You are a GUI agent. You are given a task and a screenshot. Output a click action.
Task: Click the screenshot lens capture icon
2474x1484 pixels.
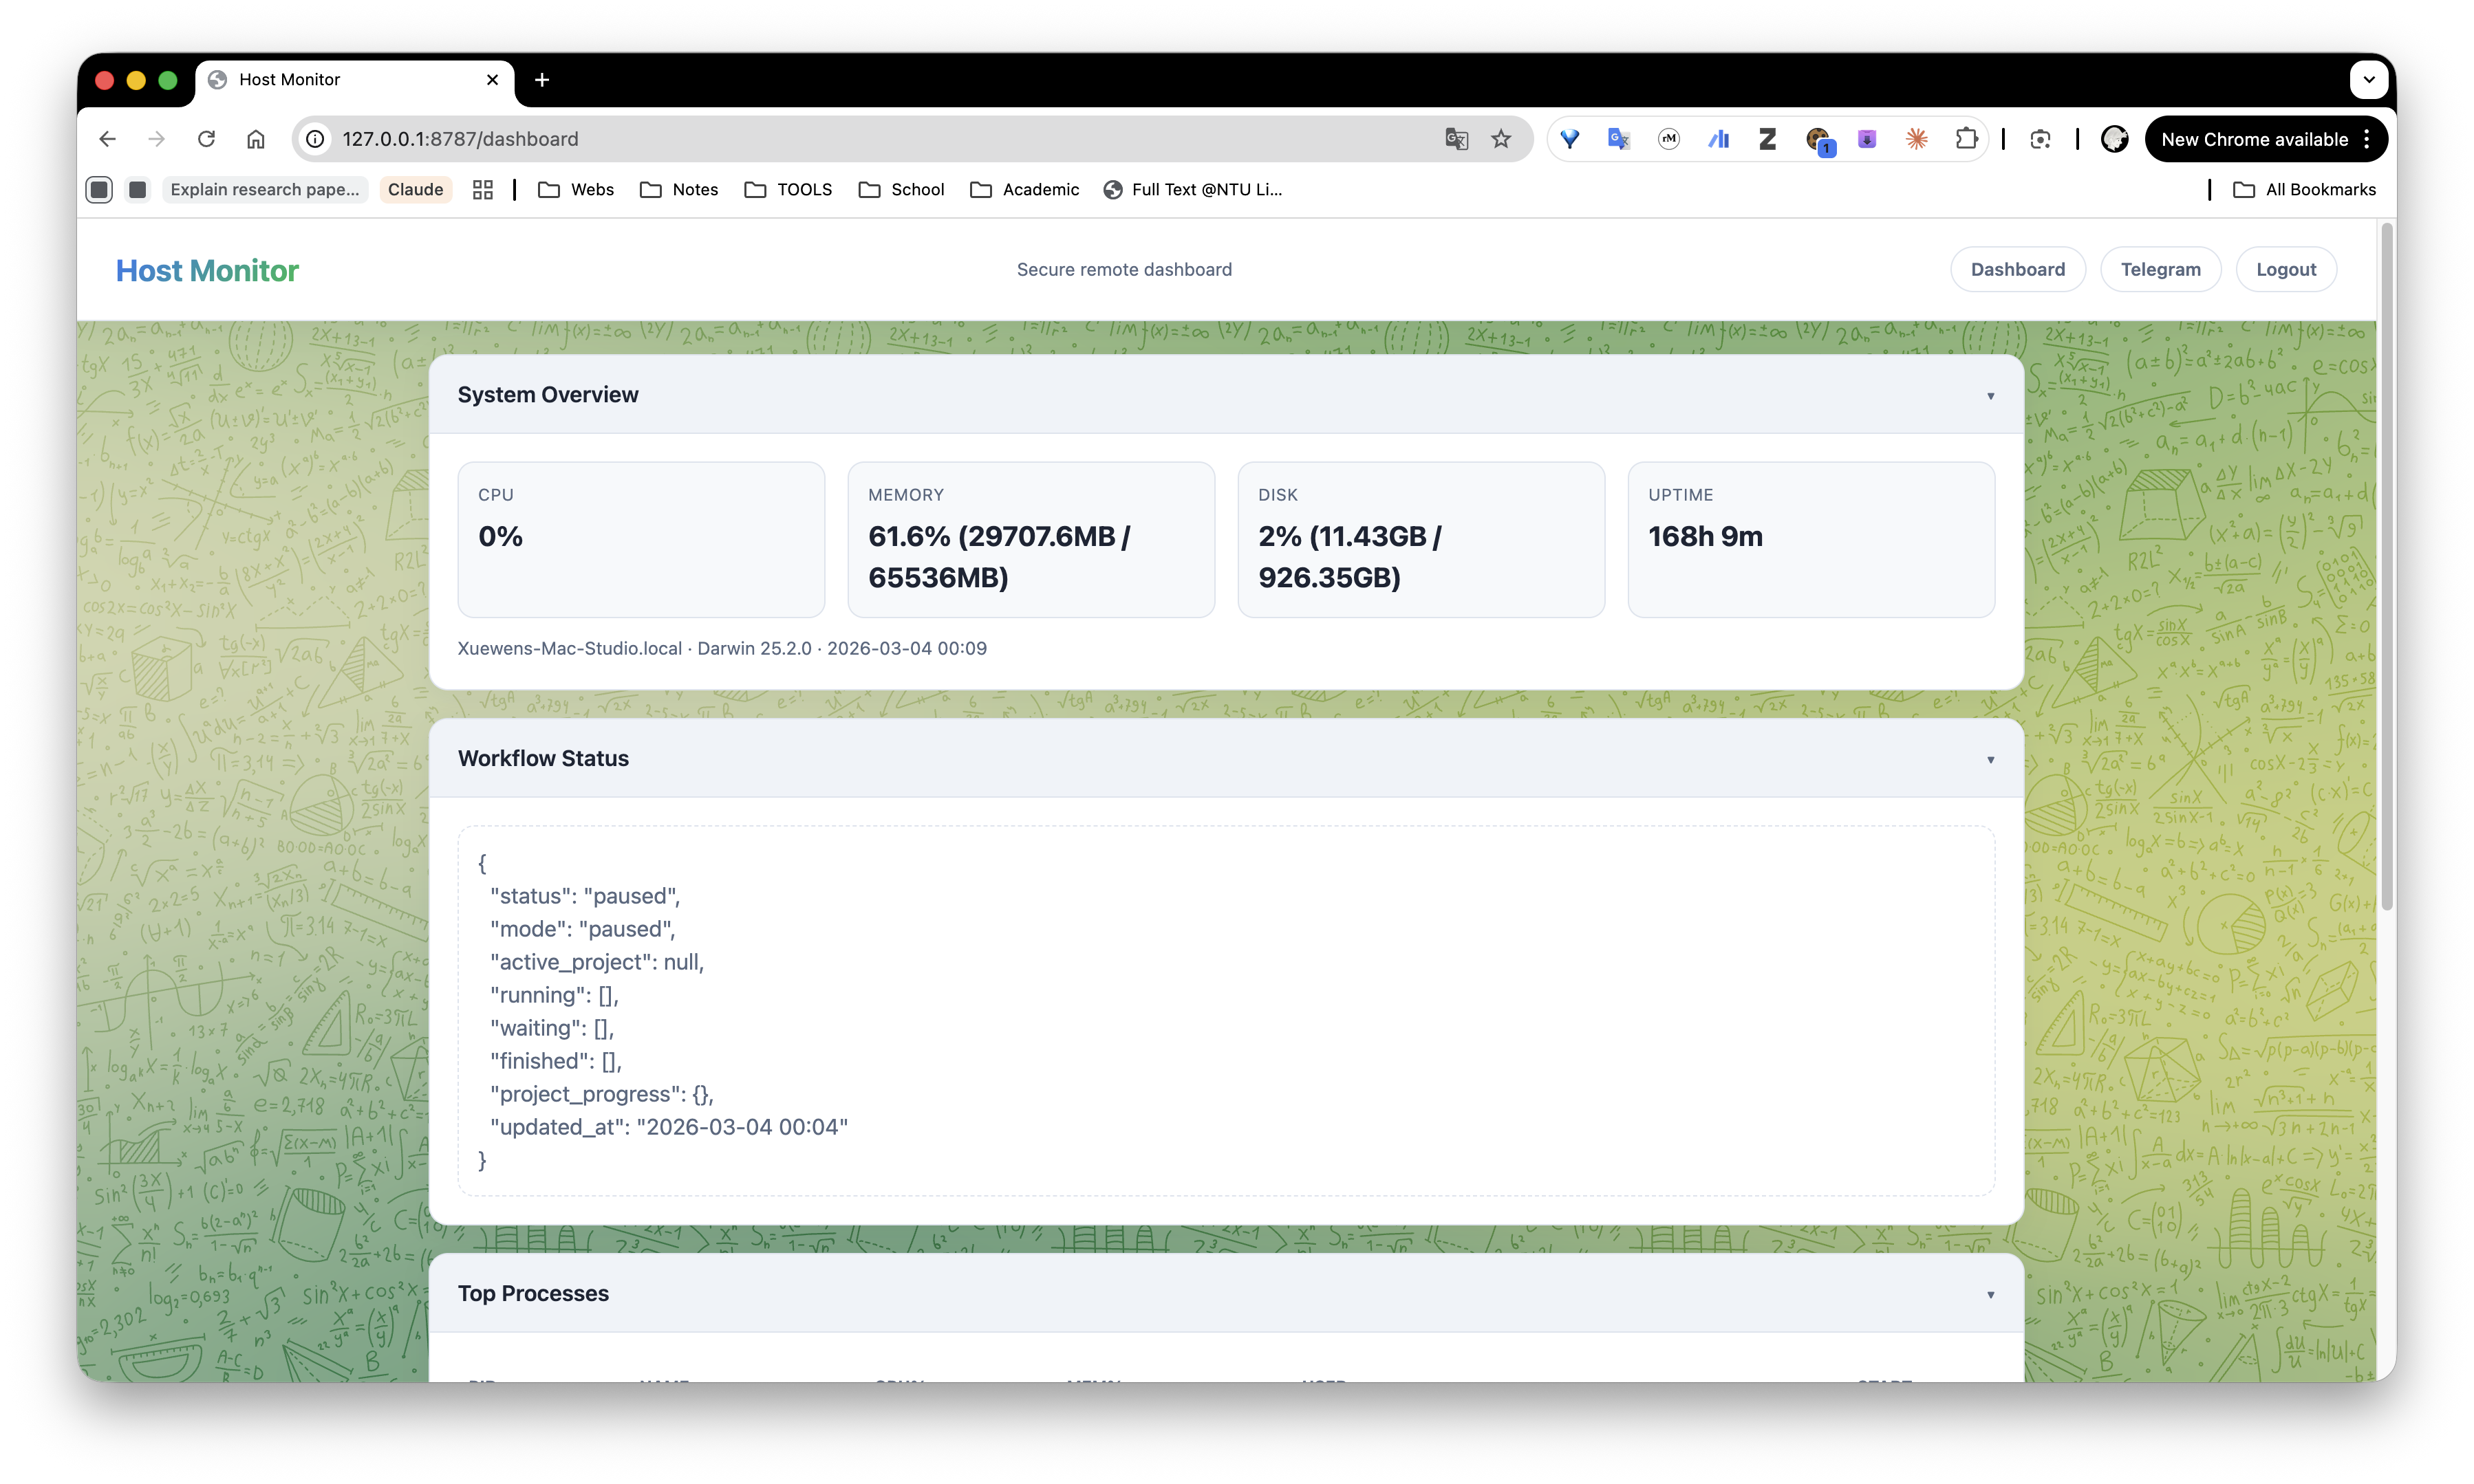(2041, 139)
